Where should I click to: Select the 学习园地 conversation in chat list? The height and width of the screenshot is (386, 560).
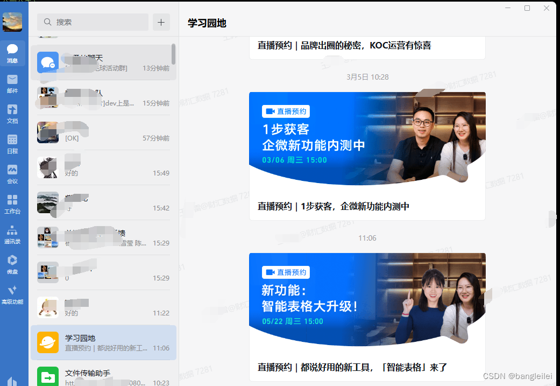[104, 342]
